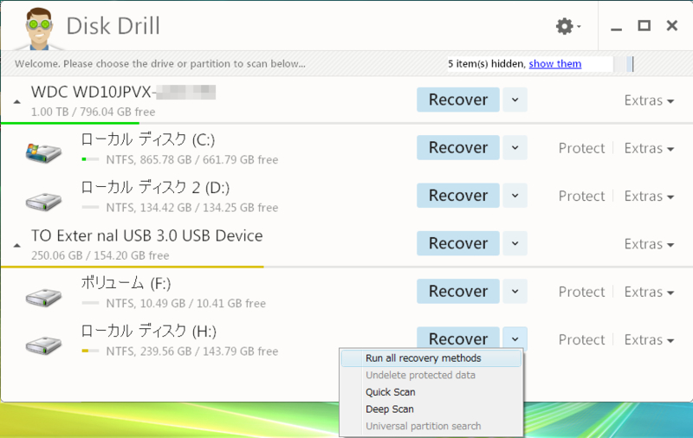Expand Extras menu for USB Device
The width and height of the screenshot is (693, 438).
[649, 244]
